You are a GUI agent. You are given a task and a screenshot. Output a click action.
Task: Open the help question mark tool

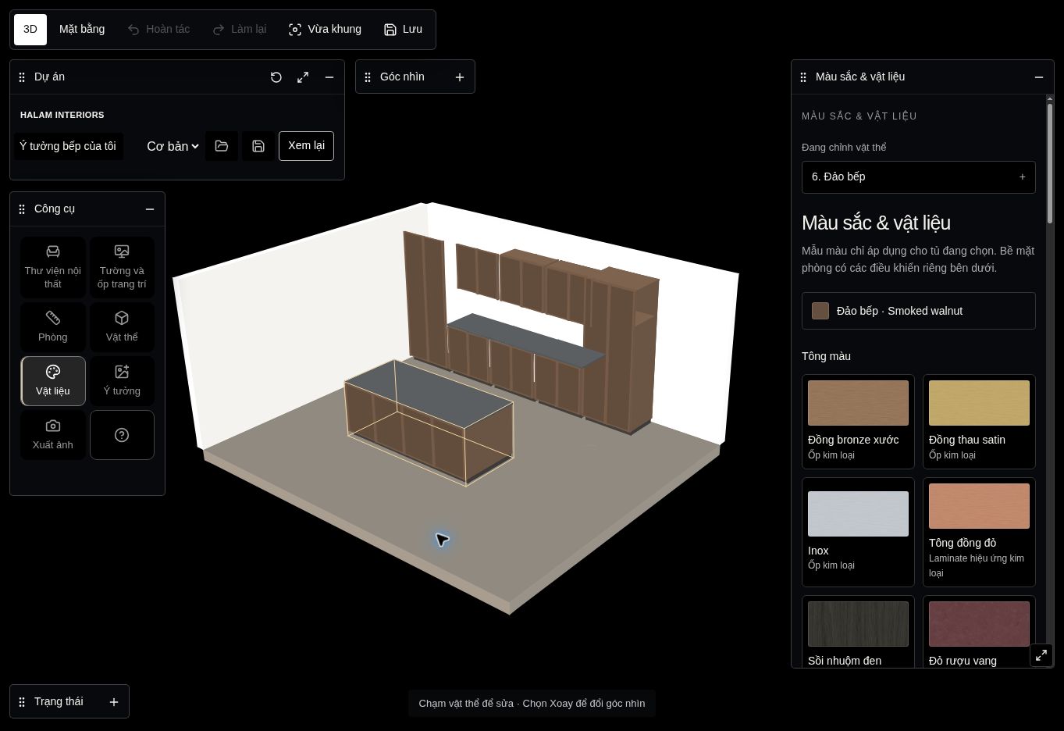[122, 435]
